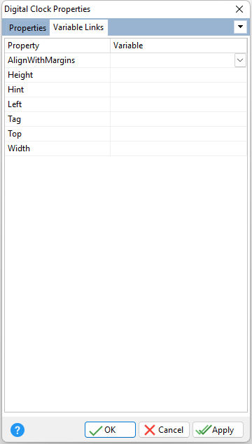252x444 pixels.
Task: Close the Digital Clock Properties dialog
Action: coord(239,9)
